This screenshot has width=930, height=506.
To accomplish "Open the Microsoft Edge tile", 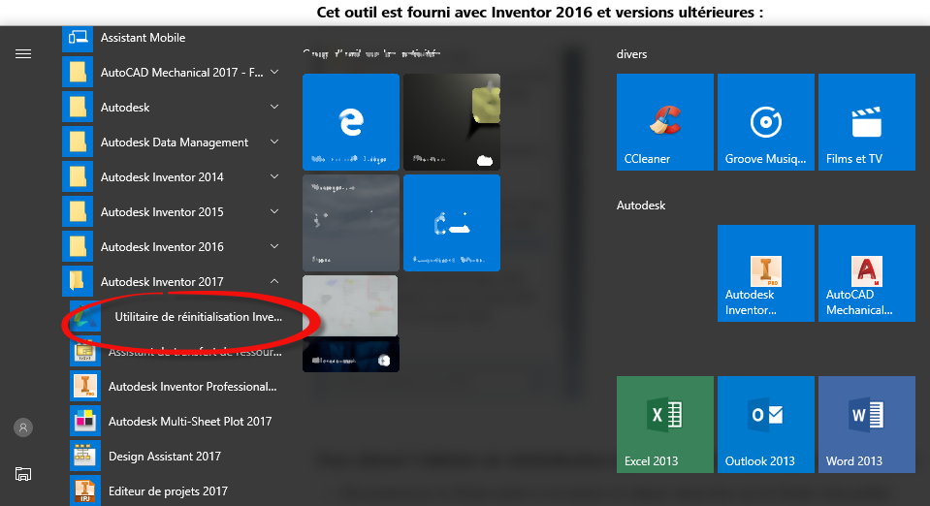I will click(x=351, y=122).
